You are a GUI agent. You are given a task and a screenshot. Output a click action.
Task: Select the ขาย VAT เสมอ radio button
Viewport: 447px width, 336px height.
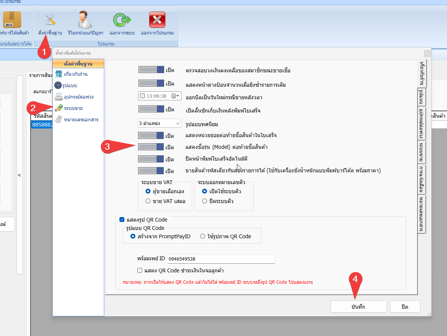pos(148,201)
